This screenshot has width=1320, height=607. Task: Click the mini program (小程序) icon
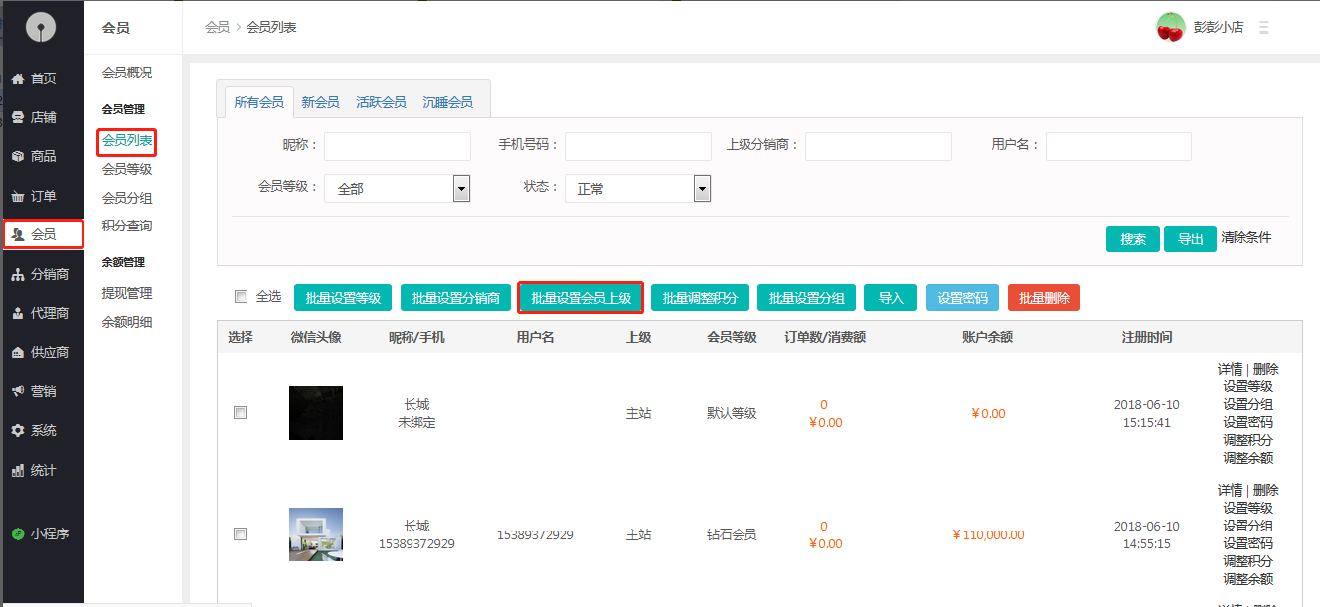[17, 533]
